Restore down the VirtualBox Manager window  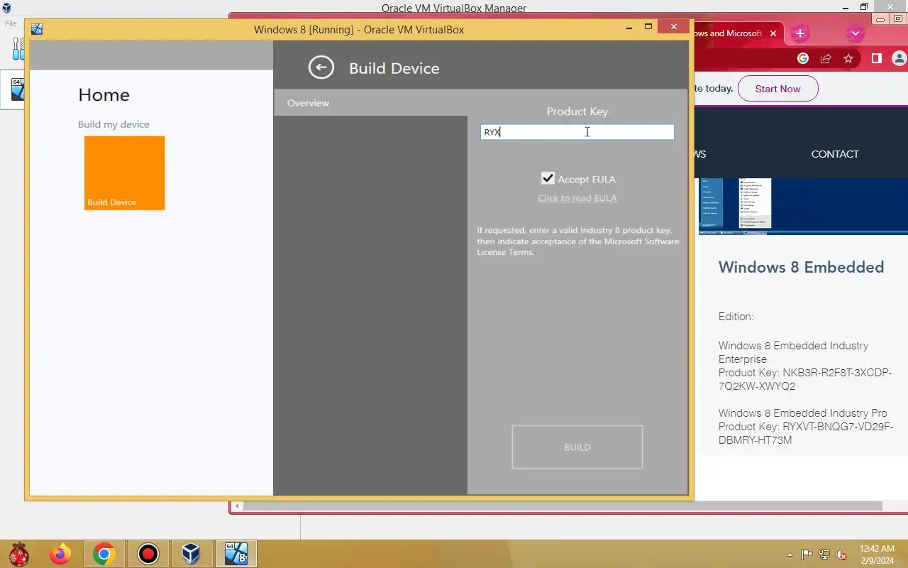pyautogui.click(x=864, y=7)
